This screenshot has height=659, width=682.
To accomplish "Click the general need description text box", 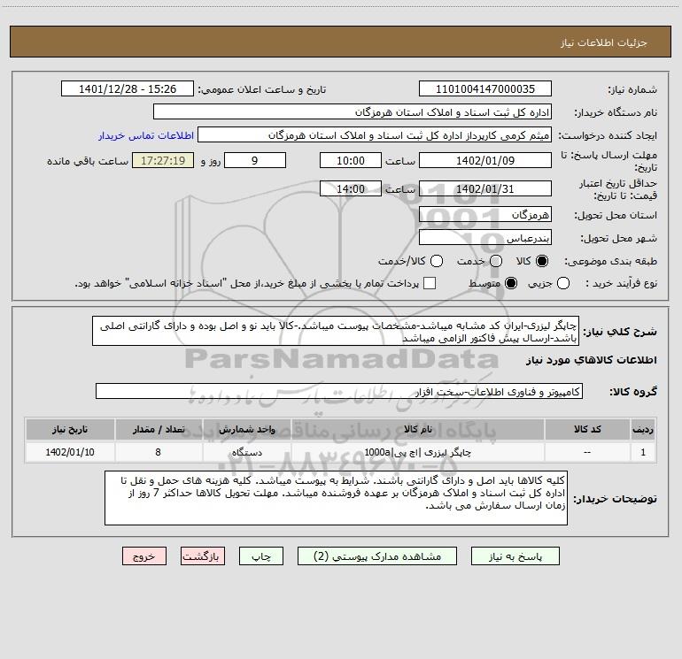I will [336, 332].
